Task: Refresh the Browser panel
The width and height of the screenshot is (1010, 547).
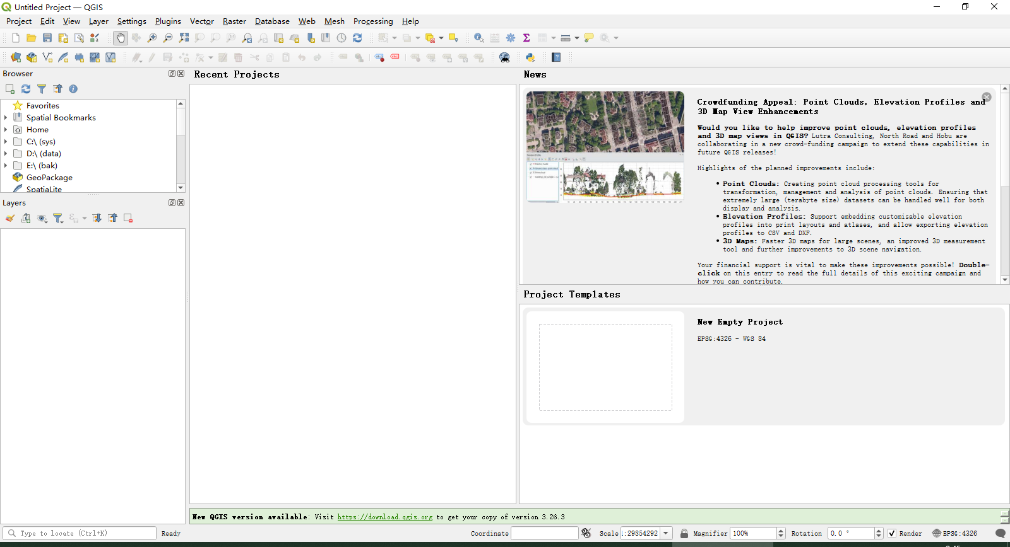Action: tap(26, 89)
